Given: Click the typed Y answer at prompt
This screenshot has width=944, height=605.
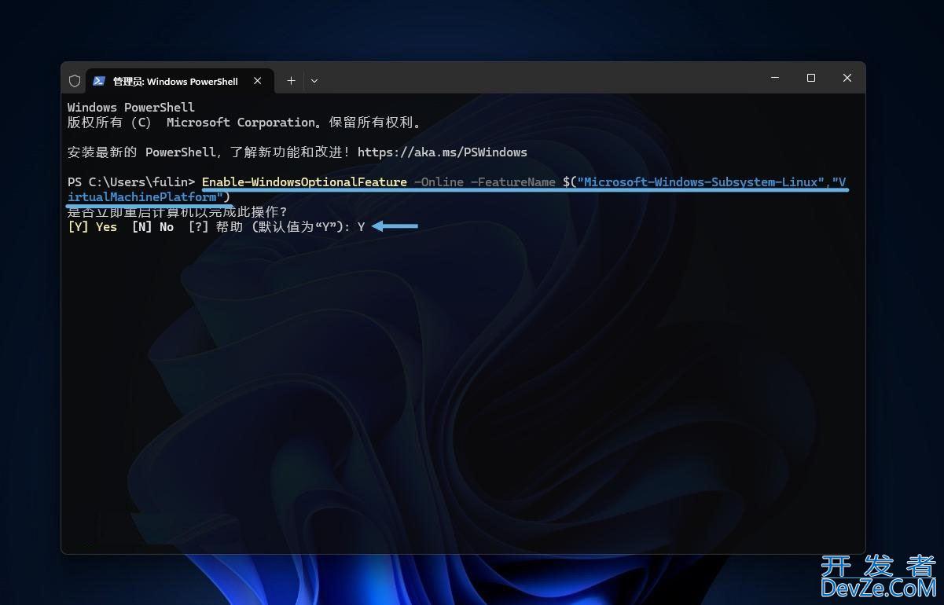Looking at the screenshot, I should (x=361, y=227).
